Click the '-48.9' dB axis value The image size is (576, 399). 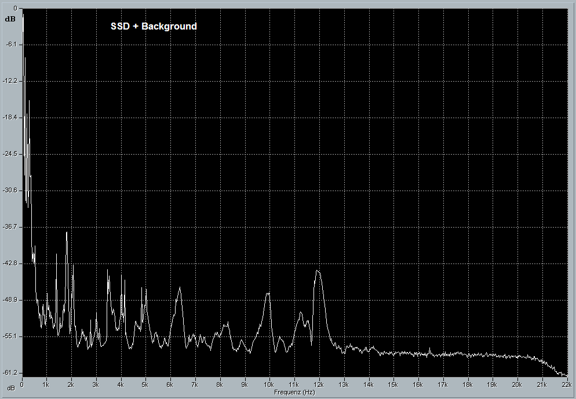tap(10, 300)
